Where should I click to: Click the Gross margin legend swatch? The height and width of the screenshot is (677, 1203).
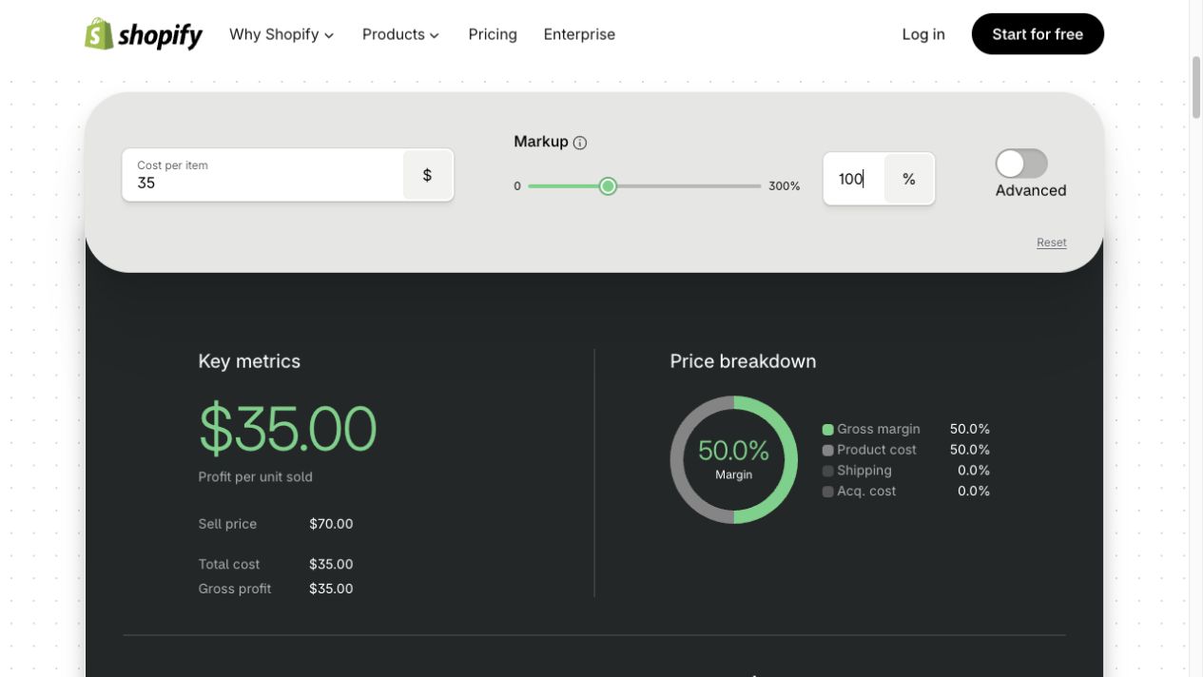coord(827,430)
